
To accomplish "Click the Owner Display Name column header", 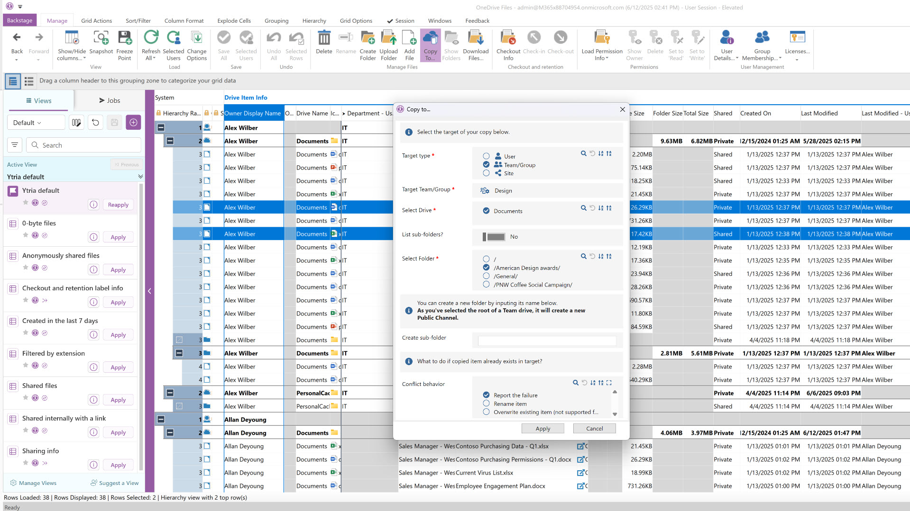I will coord(252,113).
